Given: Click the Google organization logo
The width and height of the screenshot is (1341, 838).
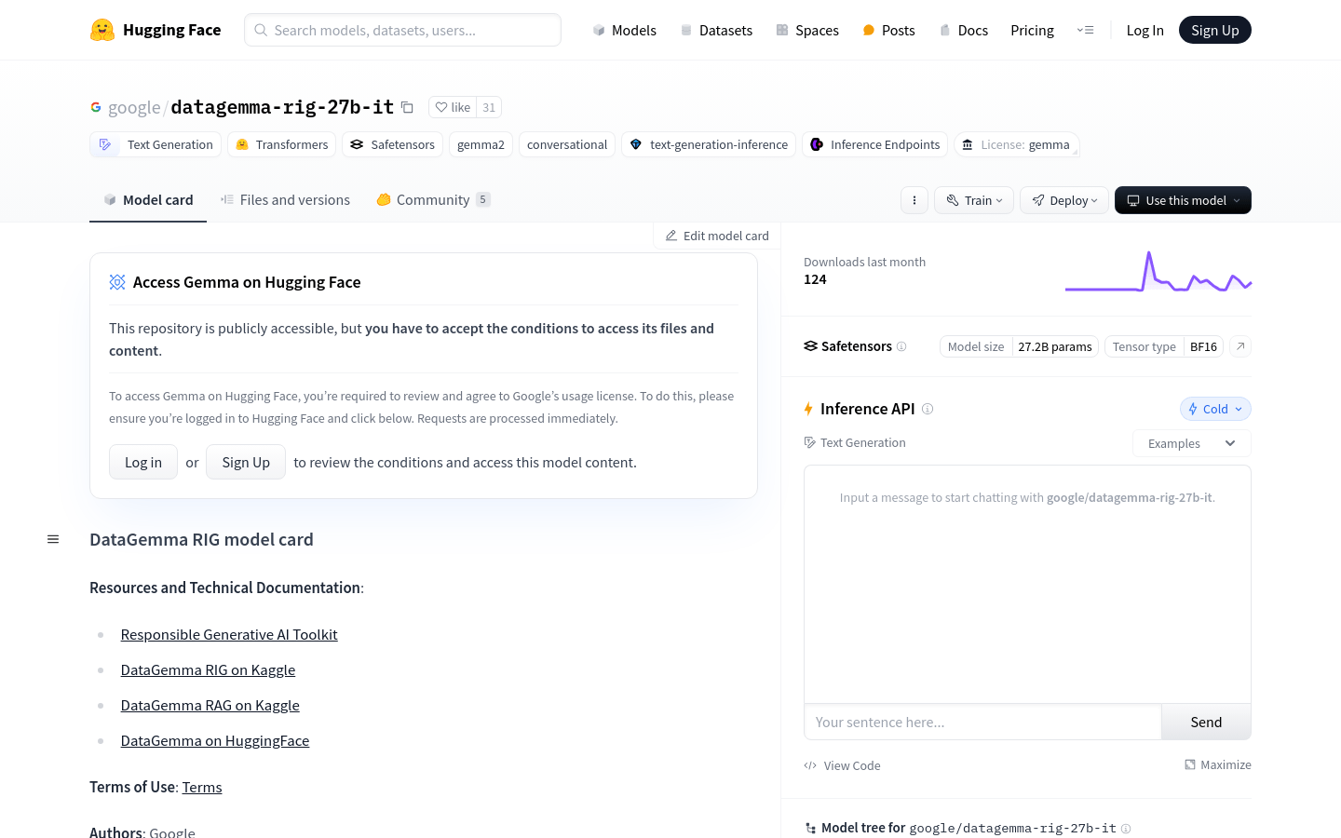Looking at the screenshot, I should coord(96,107).
